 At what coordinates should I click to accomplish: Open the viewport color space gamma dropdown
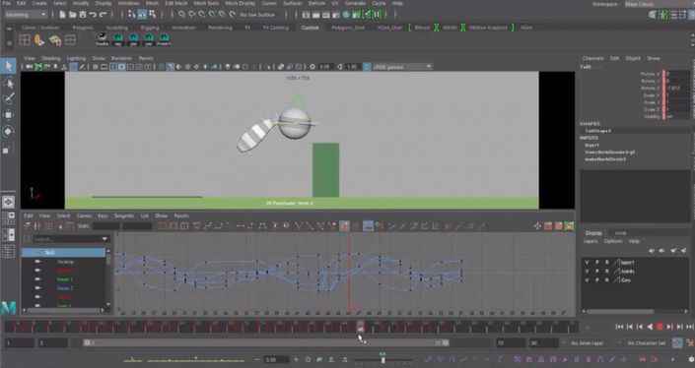[x=402, y=67]
